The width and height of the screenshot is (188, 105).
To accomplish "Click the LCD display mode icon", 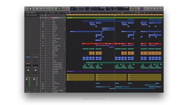I will tap(72, 8).
